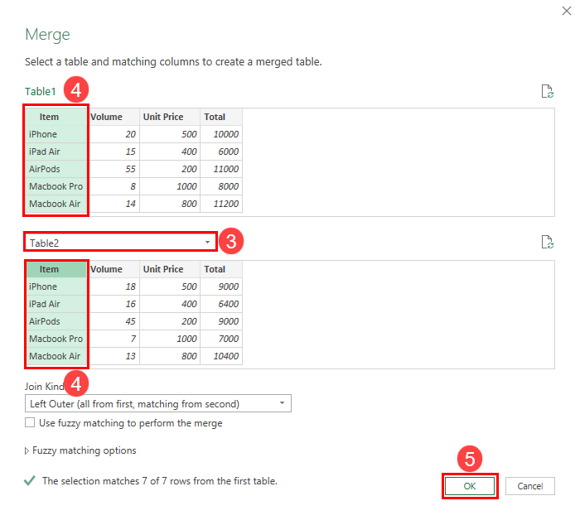The image size is (580, 520).
Task: Click the AirPods cell in Table2
Action: pos(56,321)
